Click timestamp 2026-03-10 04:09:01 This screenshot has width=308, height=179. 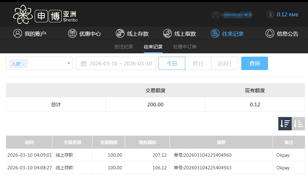coord(29,155)
